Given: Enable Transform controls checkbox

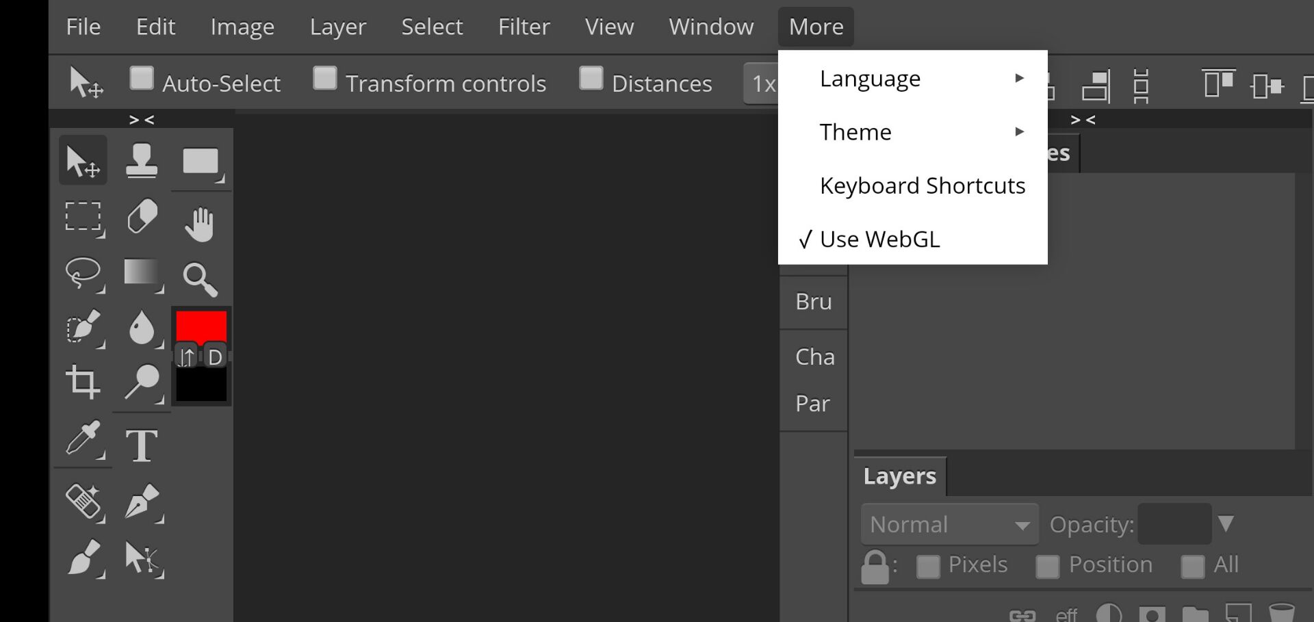Looking at the screenshot, I should (x=325, y=78).
